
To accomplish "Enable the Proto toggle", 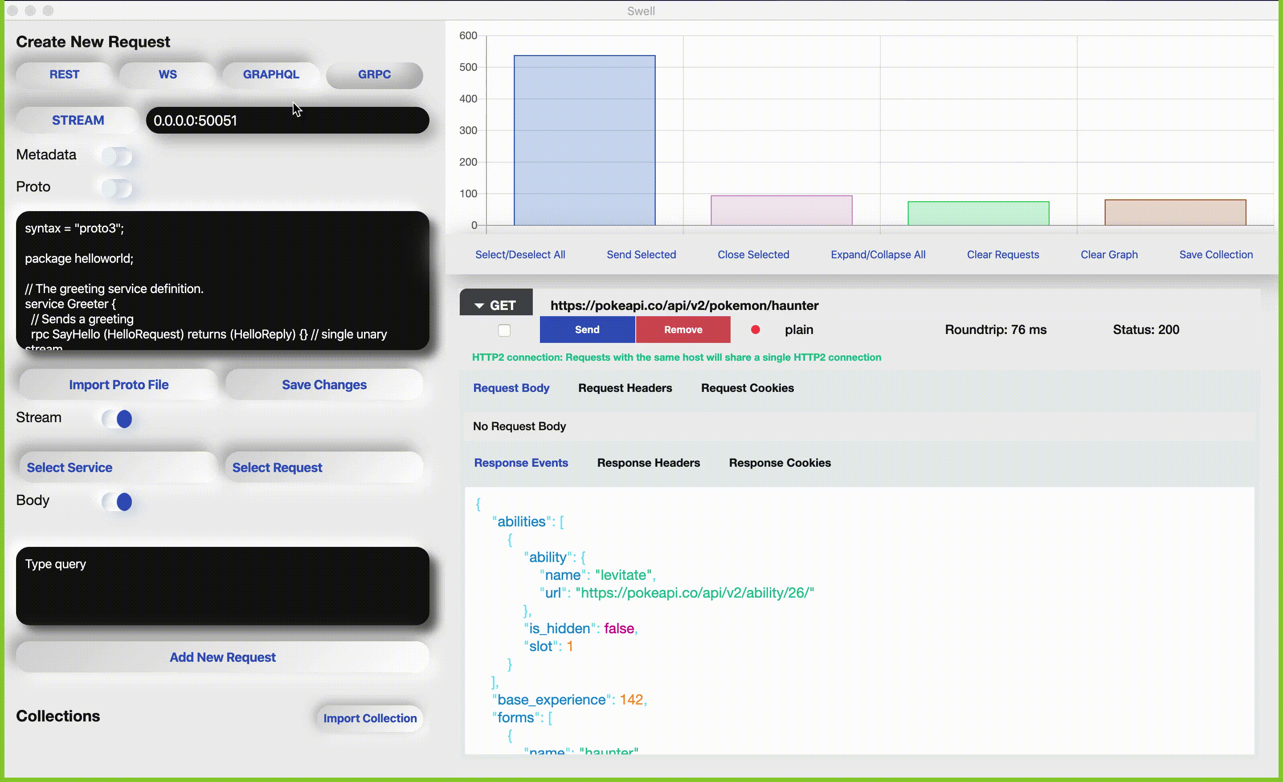I will [x=117, y=188].
